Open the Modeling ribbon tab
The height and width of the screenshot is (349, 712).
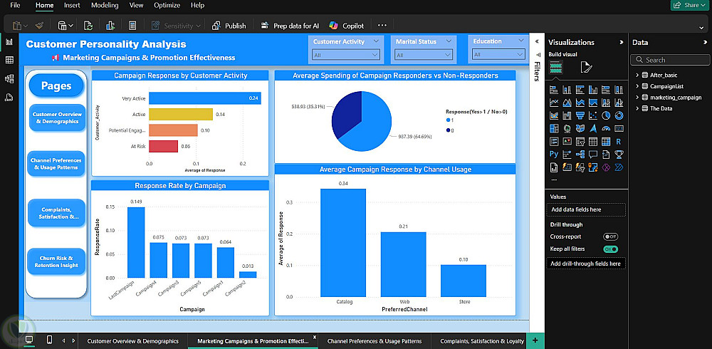(x=105, y=6)
